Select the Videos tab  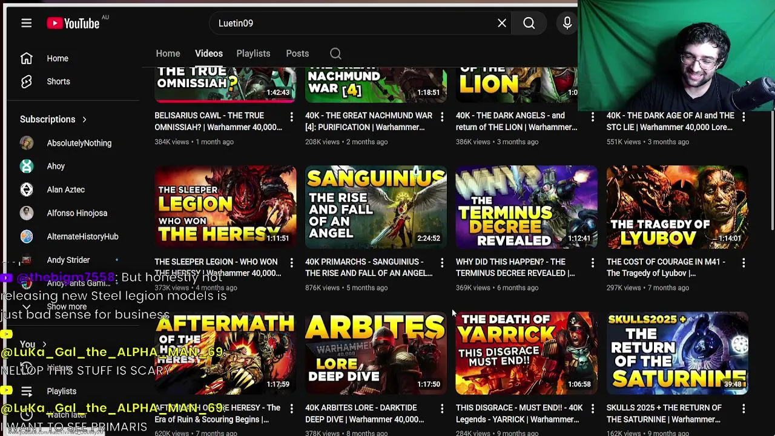pyautogui.click(x=209, y=53)
